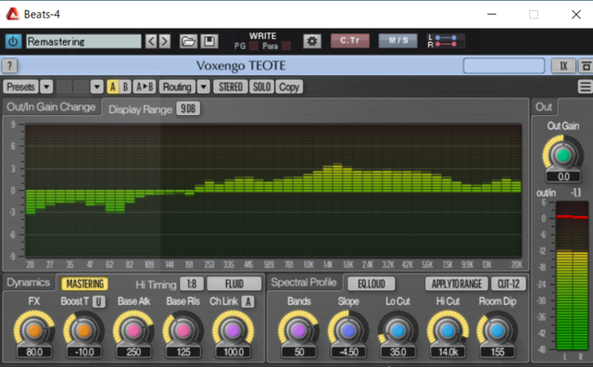Open the help question mark button
Screen dimensions: 593x367
10,66
